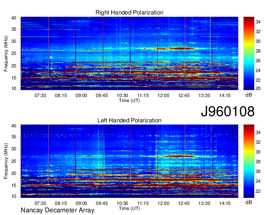This screenshot has width=265, height=215.
Task: Click 11:15 time tick on Right Handed plot
Action: pos(143,95)
